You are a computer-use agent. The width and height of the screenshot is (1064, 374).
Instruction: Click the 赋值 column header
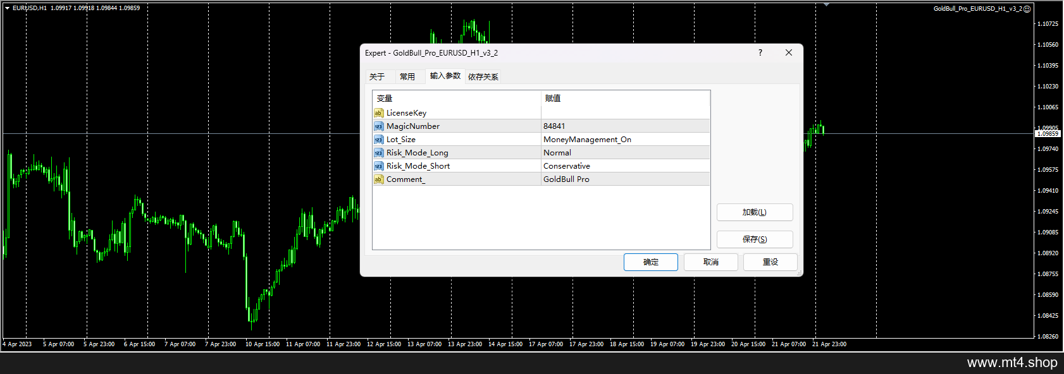pyautogui.click(x=626, y=98)
